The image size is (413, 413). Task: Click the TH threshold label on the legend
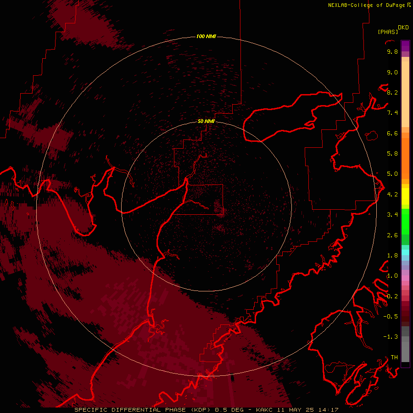(394, 357)
